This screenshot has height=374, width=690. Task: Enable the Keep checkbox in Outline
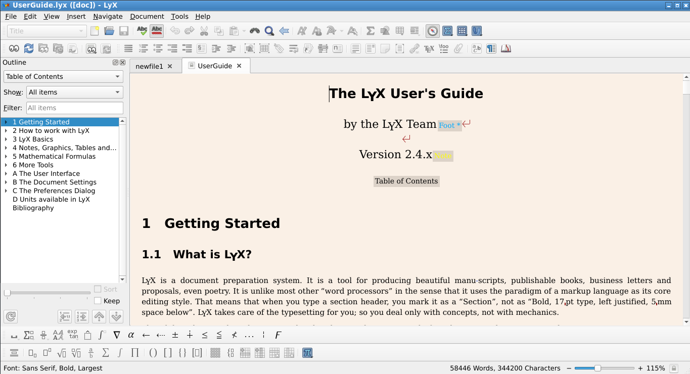click(98, 301)
